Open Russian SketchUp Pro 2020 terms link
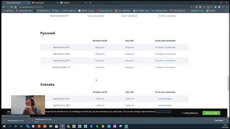Image resolution: width=230 pixels, height=129 pixels. (x=165, y=54)
